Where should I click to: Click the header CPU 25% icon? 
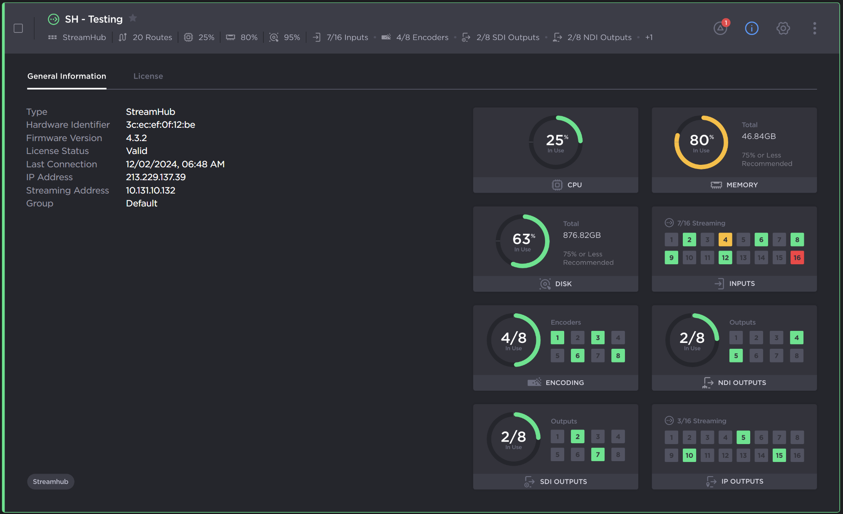(x=188, y=37)
